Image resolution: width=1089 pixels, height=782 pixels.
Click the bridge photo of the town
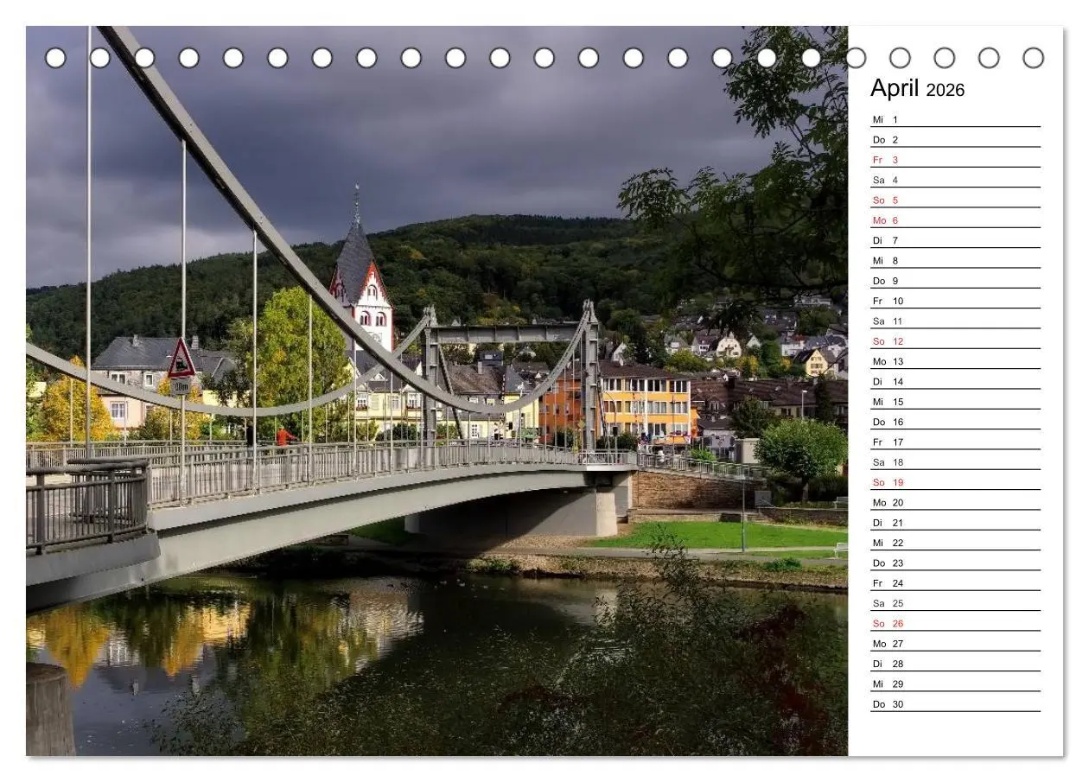pyautogui.click(x=436, y=391)
